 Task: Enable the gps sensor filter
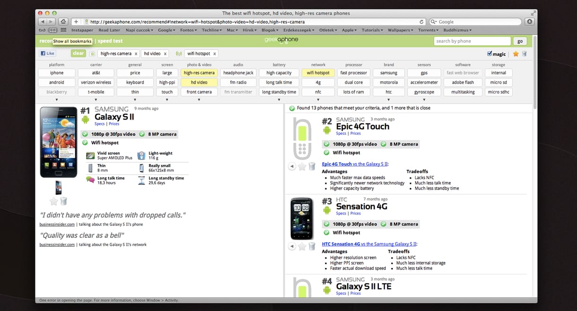(424, 73)
